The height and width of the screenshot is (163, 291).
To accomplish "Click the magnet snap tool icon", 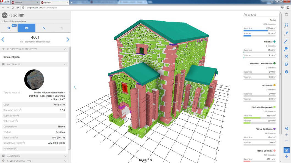I will click(x=286, y=25).
